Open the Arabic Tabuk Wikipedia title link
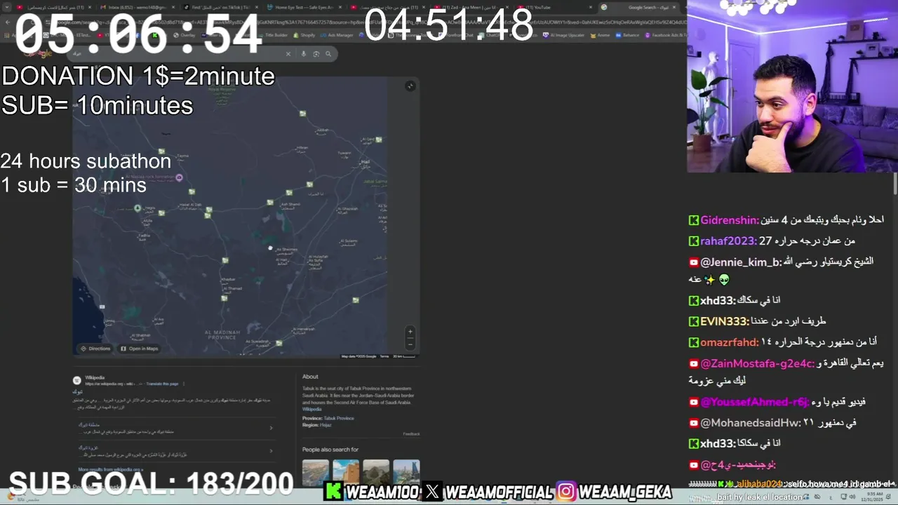 [78, 392]
